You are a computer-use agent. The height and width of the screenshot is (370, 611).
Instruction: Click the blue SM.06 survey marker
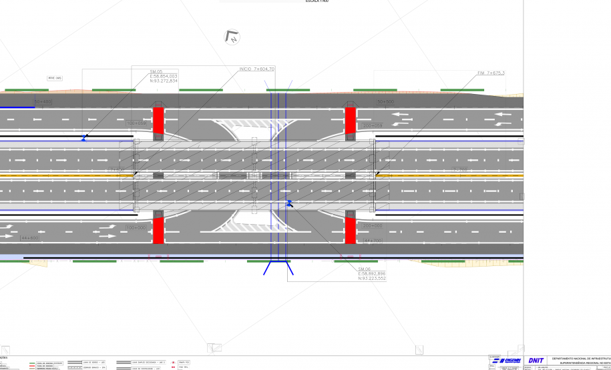point(289,203)
